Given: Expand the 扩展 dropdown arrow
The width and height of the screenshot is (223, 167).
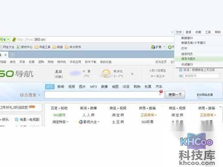Looking at the screenshot, I should click(164, 47).
